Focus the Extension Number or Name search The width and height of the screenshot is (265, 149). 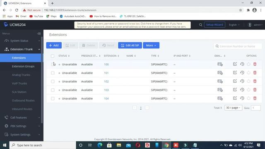(x=238, y=46)
